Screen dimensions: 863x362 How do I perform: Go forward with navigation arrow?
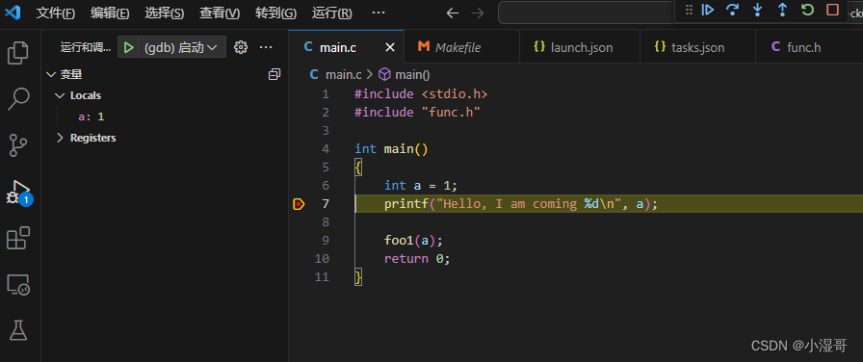[478, 13]
